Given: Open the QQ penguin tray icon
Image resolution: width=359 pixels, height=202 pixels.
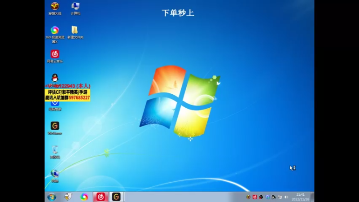Looking at the screenshot, I should (x=274, y=197).
